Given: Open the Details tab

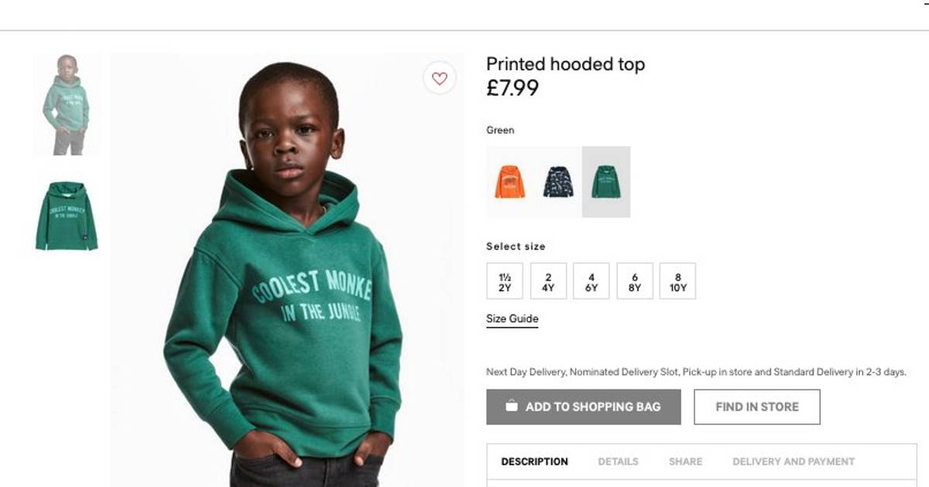Looking at the screenshot, I should pyautogui.click(x=618, y=461).
